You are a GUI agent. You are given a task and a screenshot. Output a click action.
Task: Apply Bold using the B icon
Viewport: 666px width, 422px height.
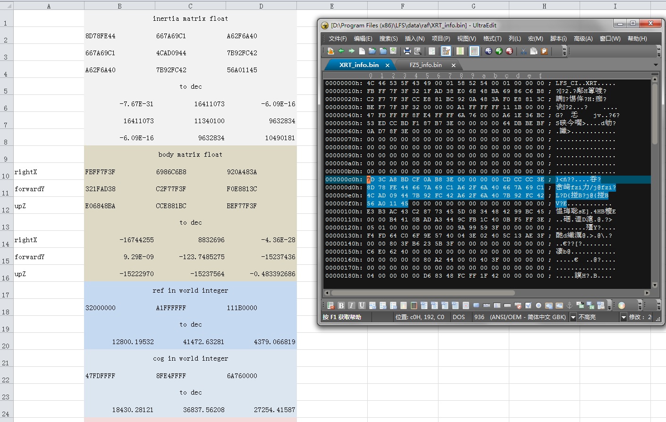point(341,305)
